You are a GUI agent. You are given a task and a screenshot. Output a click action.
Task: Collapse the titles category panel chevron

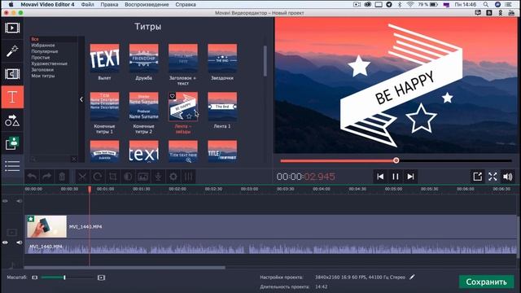(x=81, y=99)
